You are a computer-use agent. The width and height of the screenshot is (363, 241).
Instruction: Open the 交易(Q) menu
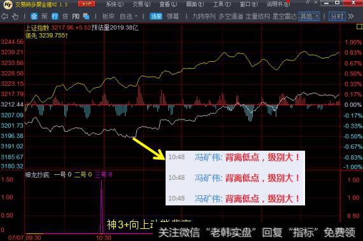pyautogui.click(x=141, y=4)
